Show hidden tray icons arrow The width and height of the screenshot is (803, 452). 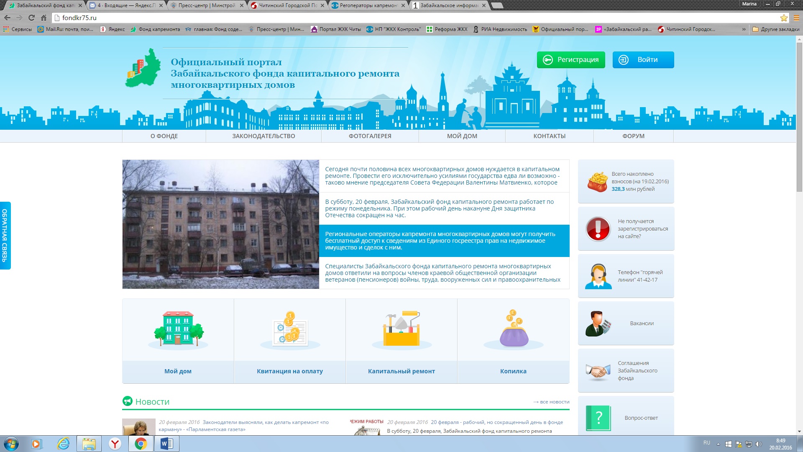718,444
